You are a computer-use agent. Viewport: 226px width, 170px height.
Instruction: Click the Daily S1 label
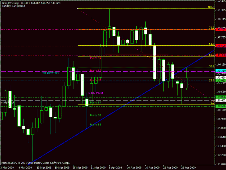[96, 103]
